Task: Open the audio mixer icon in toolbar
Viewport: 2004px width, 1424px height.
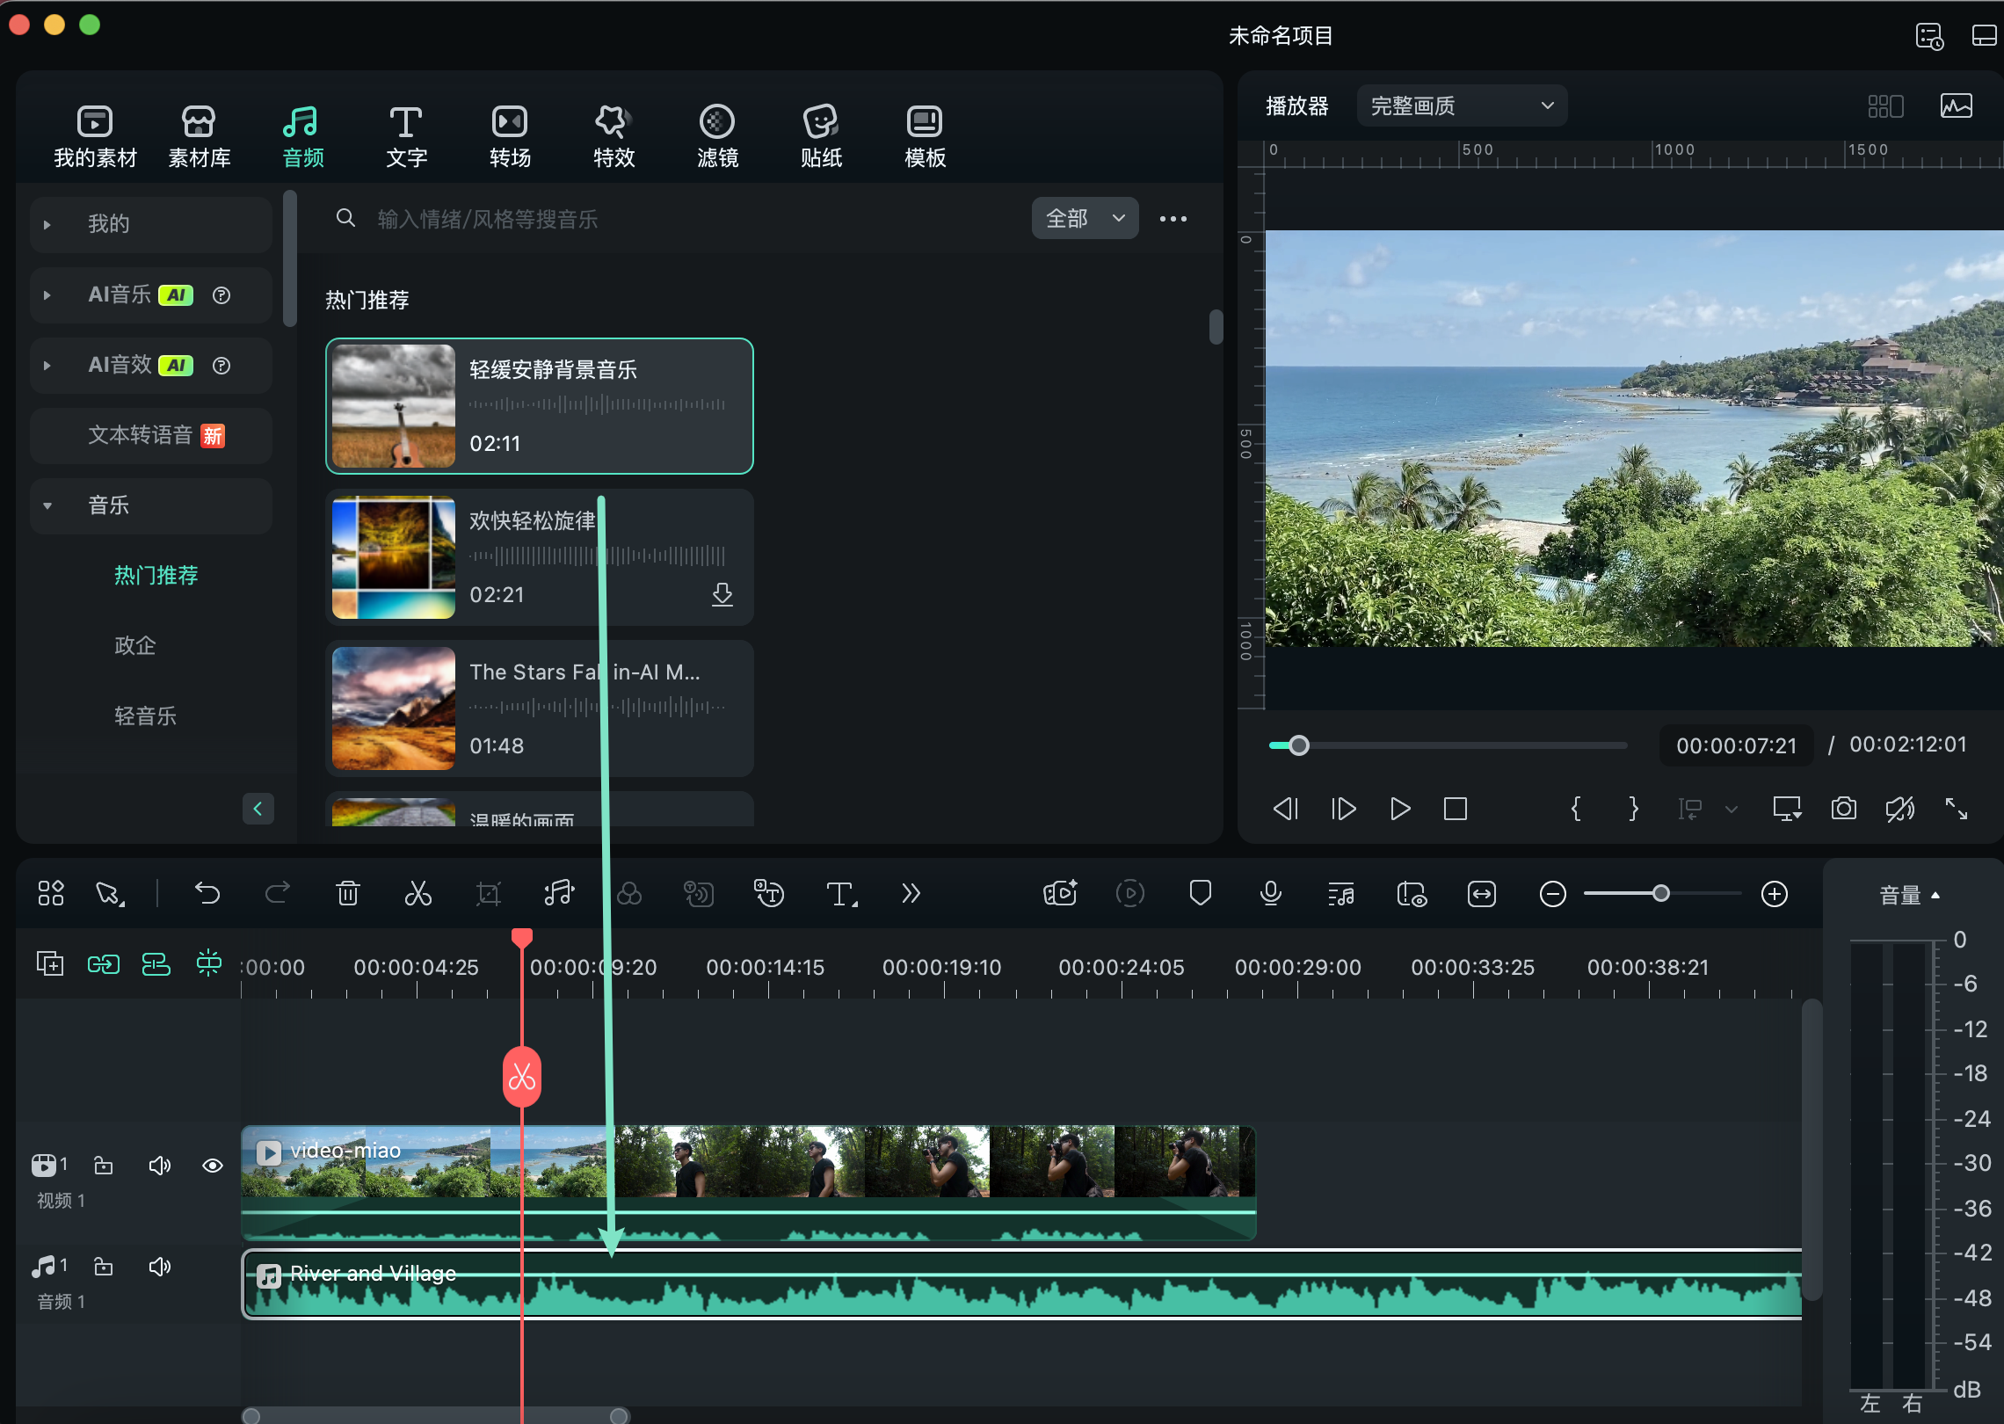Action: (x=1340, y=894)
